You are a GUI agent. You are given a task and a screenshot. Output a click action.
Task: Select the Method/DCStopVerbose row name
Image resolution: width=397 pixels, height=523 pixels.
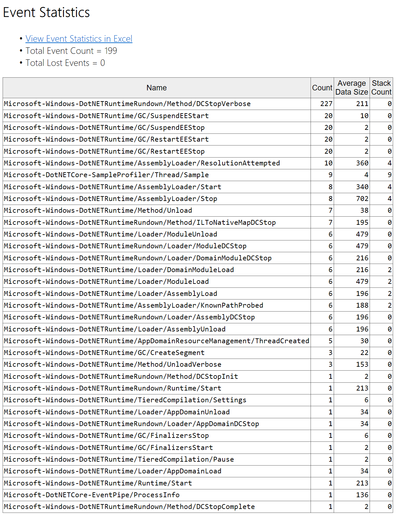(127, 104)
